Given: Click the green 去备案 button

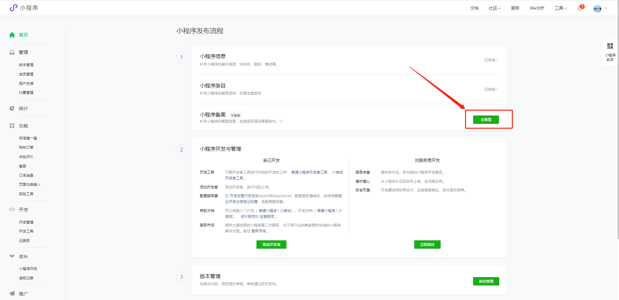Looking at the screenshot, I should [486, 120].
